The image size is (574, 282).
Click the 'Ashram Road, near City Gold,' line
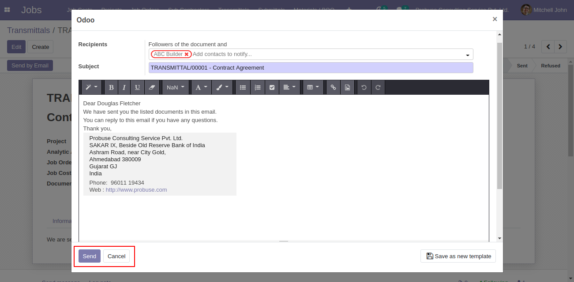[x=128, y=152]
